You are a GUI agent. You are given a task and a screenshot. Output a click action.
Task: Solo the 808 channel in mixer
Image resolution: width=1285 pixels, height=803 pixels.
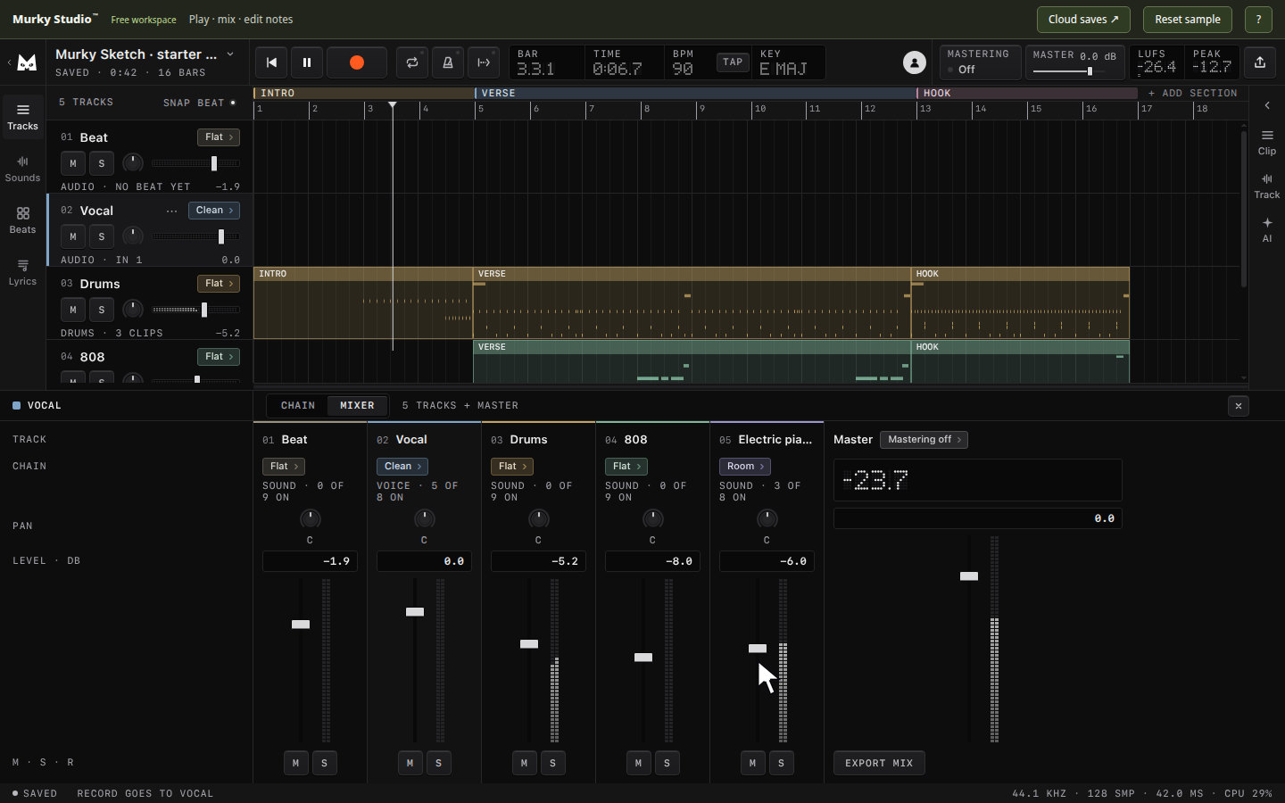pos(667,763)
